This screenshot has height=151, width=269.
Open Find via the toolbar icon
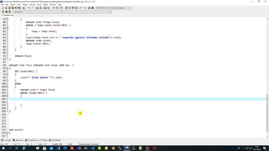(37, 8)
